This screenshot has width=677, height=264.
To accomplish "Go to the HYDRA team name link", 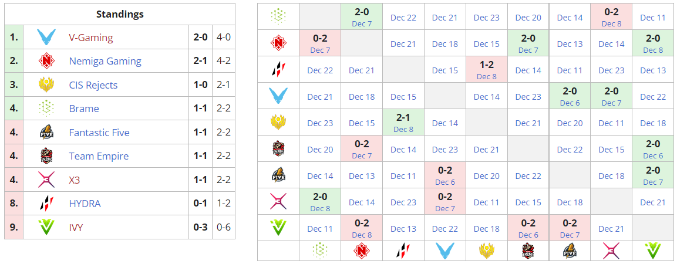I will [x=85, y=204].
